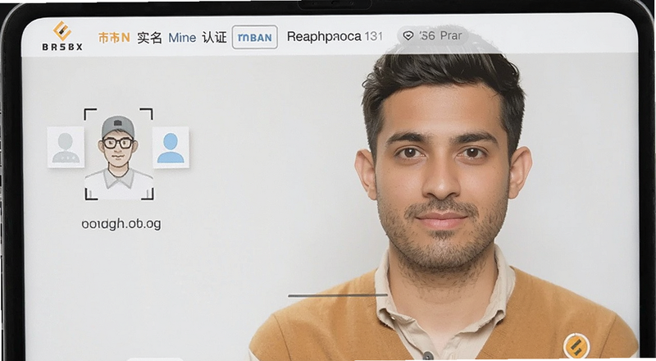Click the ooıdgh.ob.og caption text
This screenshot has height=361, width=656.
121,224
